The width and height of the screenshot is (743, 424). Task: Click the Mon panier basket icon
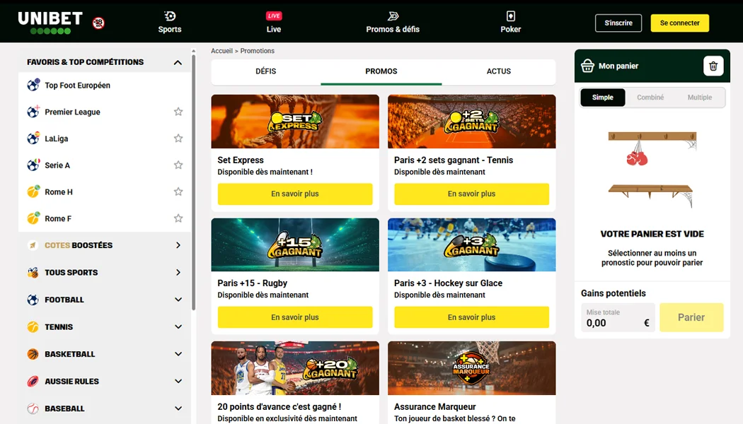[587, 66]
